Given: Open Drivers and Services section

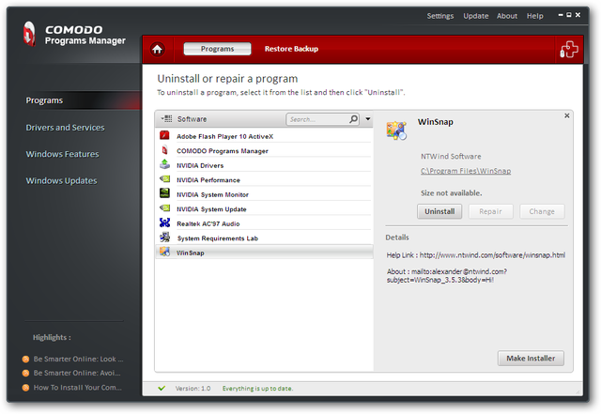Looking at the screenshot, I should tap(65, 128).
